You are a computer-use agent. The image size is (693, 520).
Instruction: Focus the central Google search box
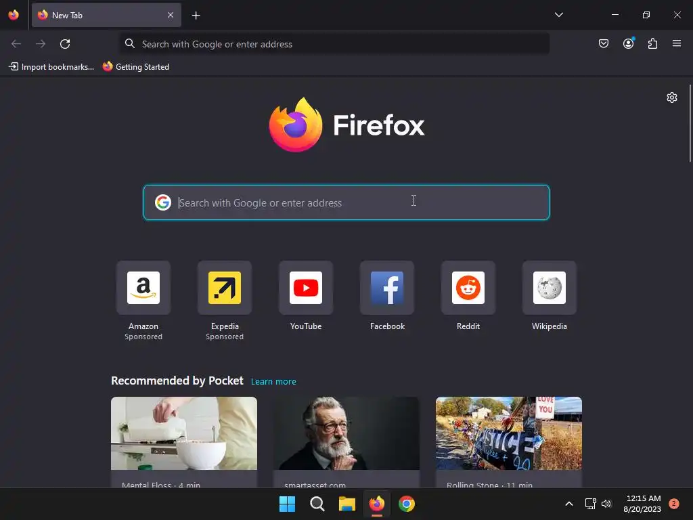pos(346,202)
